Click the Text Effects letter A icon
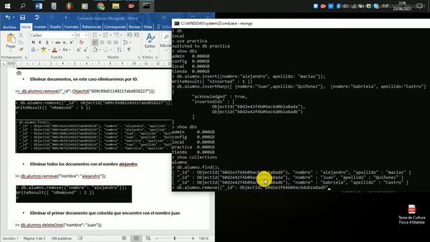 point(33,50)
